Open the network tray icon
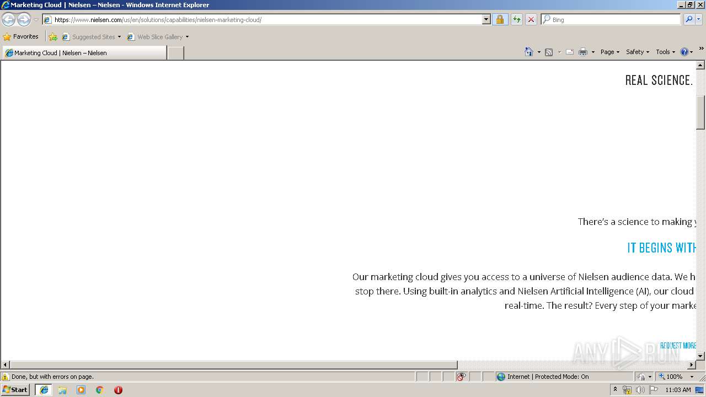Viewport: 706px width, 397px height. 627,390
